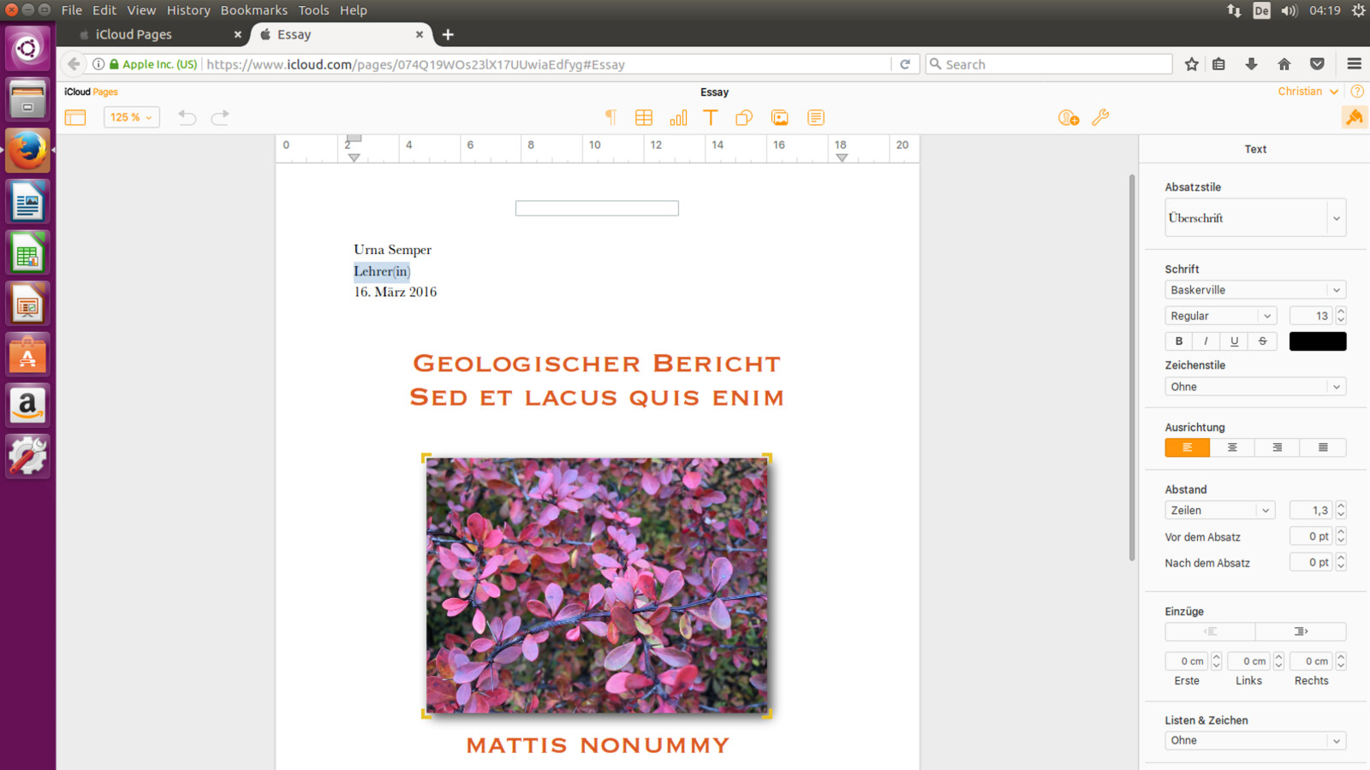Open the Absatzstile dropdown showing Überschrift
1370x770 pixels.
[x=1254, y=217]
